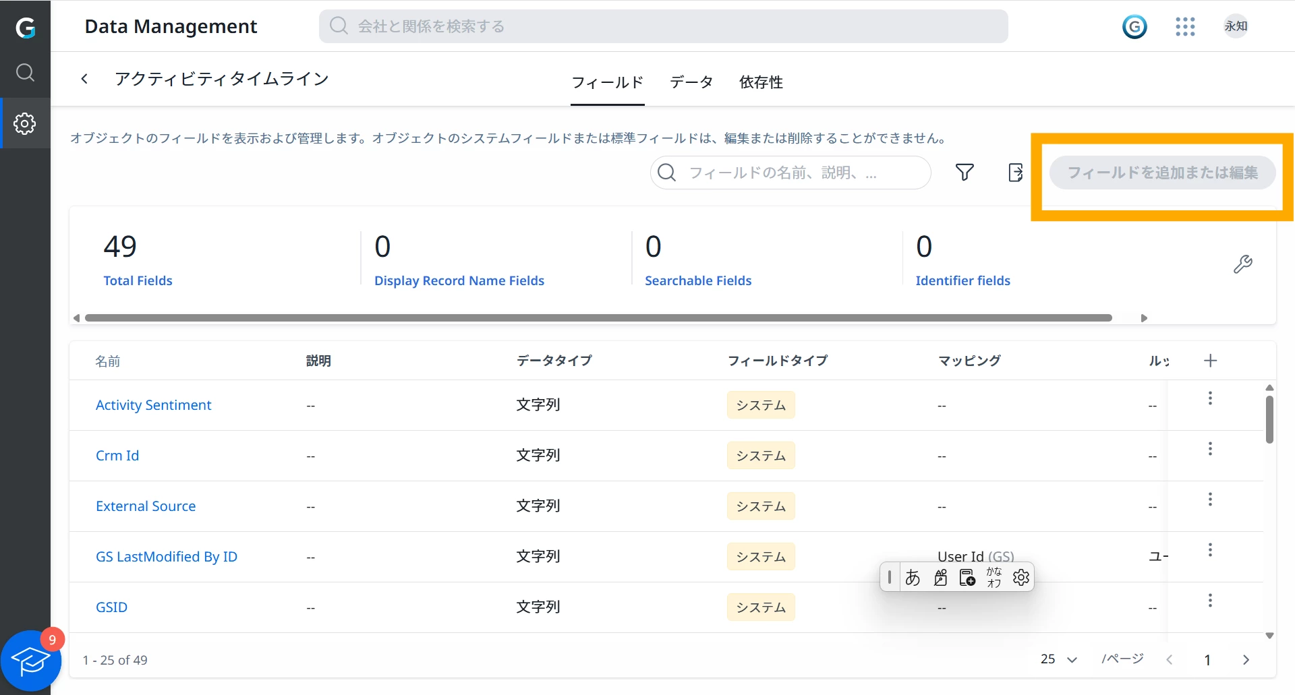Click the IME handwriting pad icon
This screenshot has height=695, width=1295.
point(940,578)
